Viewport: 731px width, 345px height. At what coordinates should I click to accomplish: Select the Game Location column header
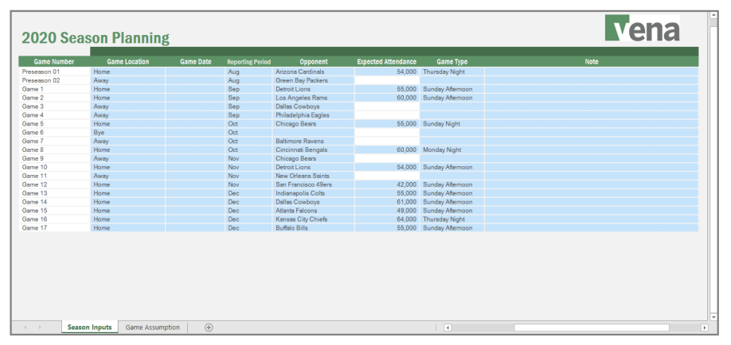(127, 61)
